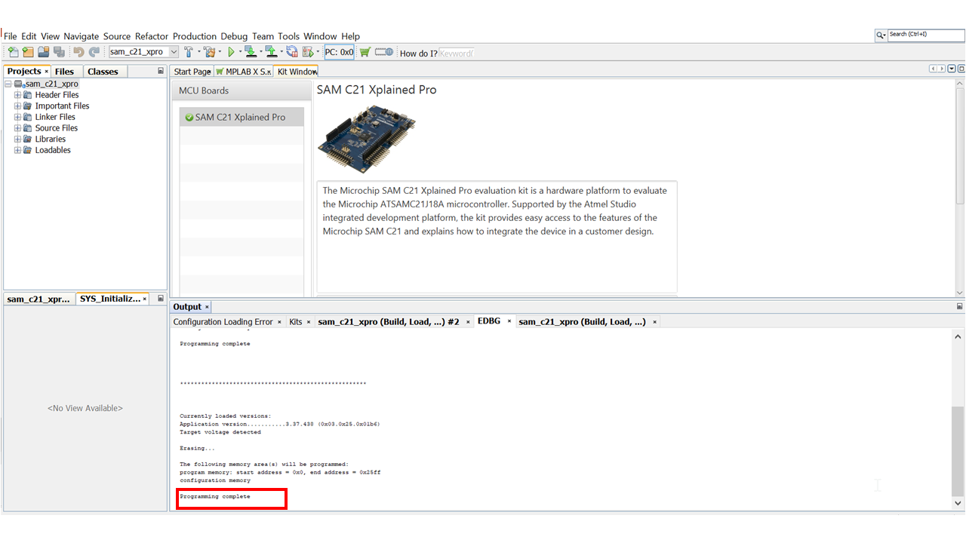
Task: Click Make and Program Device icon
Action: click(x=251, y=52)
